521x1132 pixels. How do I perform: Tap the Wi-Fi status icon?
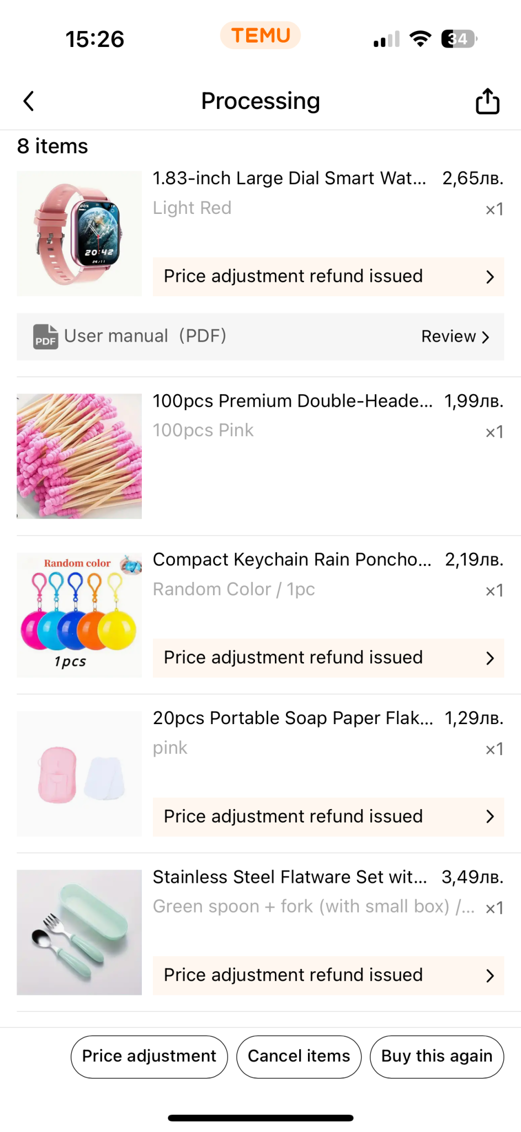[420, 39]
